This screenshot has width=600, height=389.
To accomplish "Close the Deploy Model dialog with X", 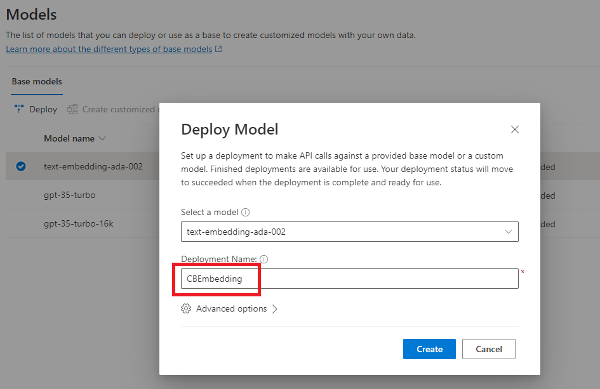I will [515, 129].
